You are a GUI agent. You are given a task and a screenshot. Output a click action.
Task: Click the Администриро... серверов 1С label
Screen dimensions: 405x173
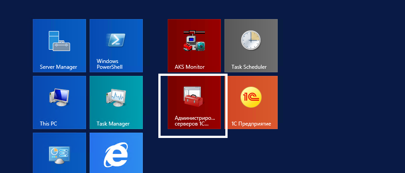pyautogui.click(x=195, y=121)
